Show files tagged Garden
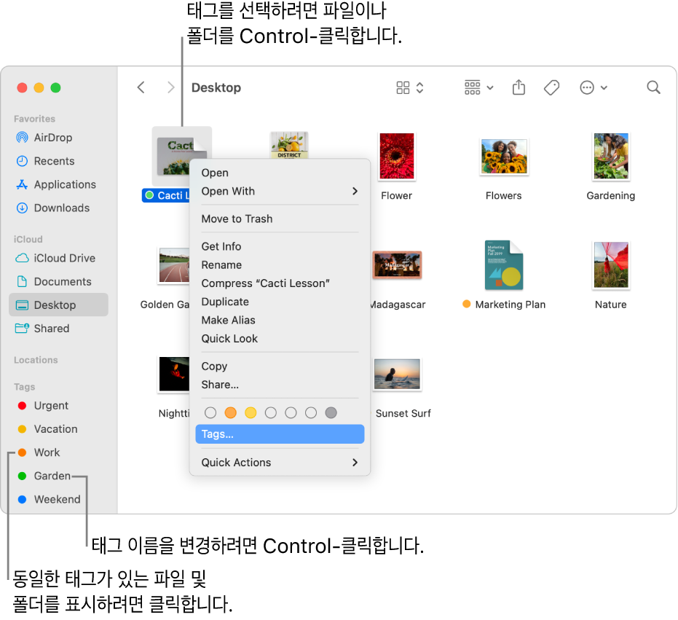 point(58,476)
